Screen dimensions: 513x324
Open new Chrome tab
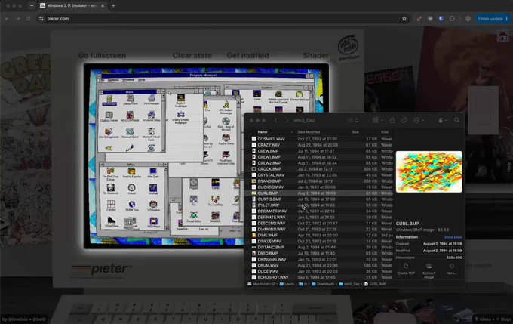click(x=113, y=5)
